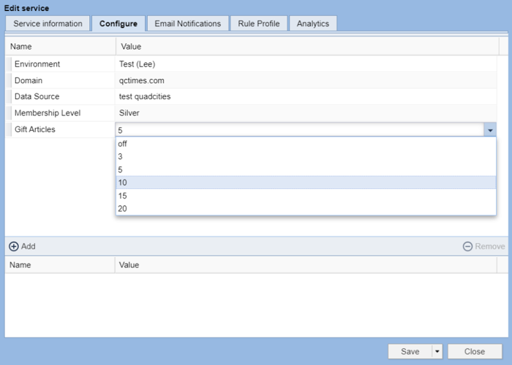Open the Email Notifications tab

pos(187,23)
